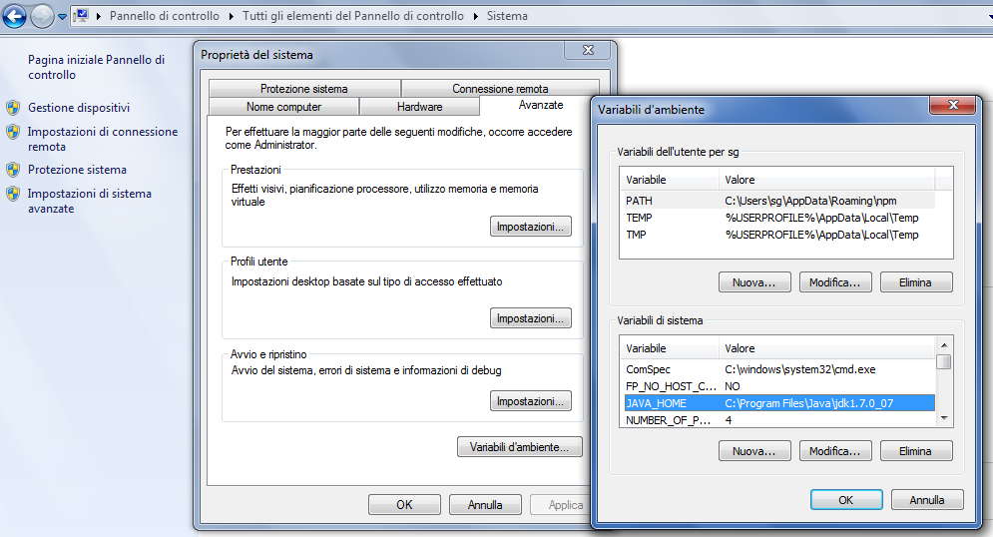Expand arrow before Pannello di controllo
This screenshot has height=537, width=993.
click(99, 16)
